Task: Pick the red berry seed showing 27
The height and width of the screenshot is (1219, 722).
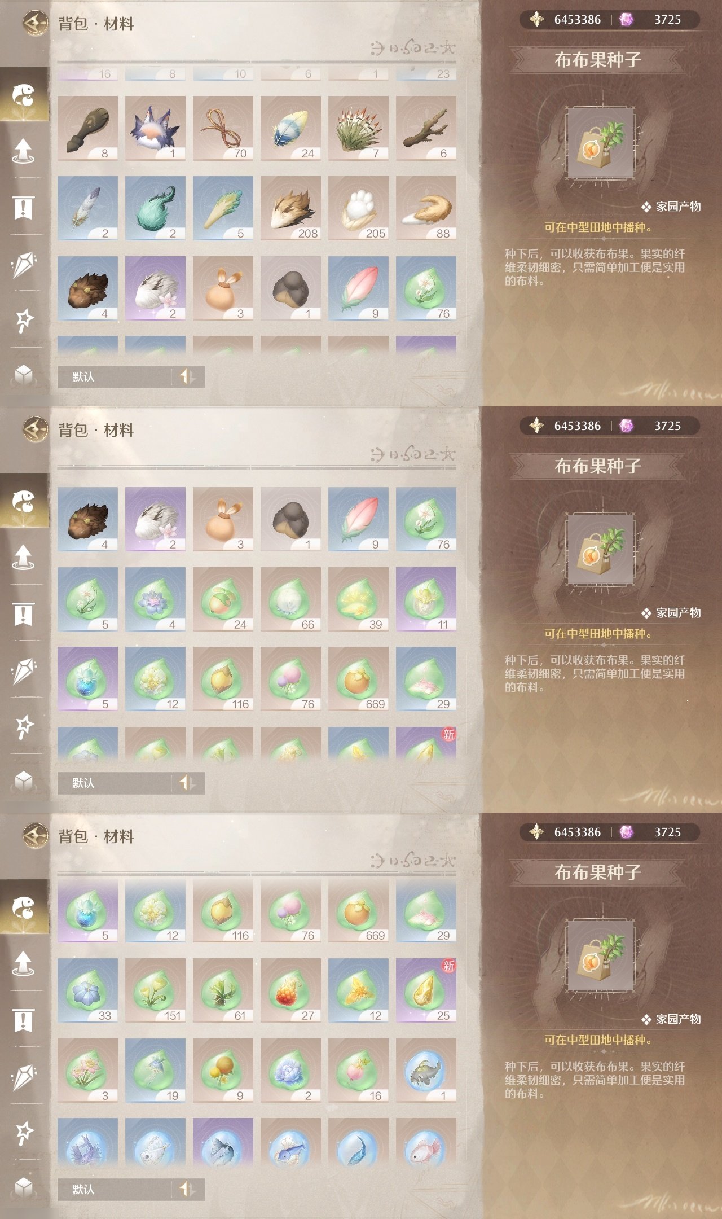Action: (x=290, y=990)
